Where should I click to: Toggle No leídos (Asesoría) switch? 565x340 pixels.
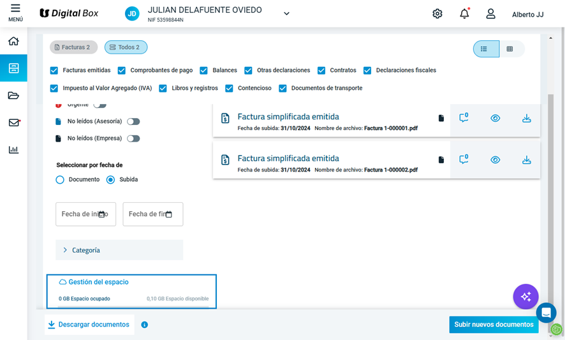pyautogui.click(x=133, y=121)
